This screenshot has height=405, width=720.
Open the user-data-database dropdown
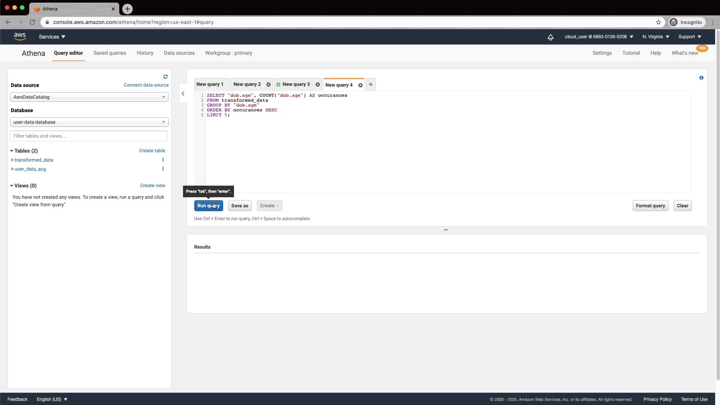point(89,122)
